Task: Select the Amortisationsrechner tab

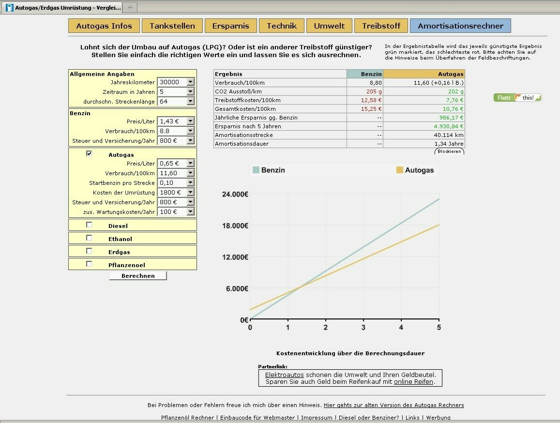Action: coord(460,26)
